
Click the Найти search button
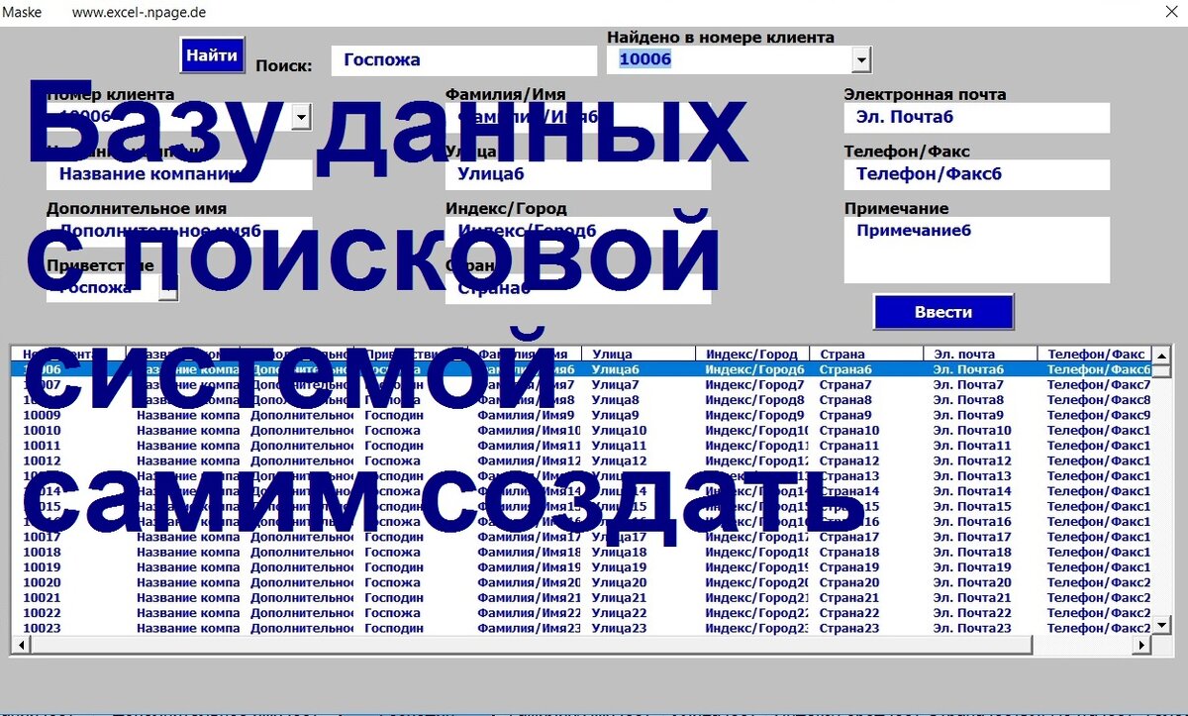(212, 55)
